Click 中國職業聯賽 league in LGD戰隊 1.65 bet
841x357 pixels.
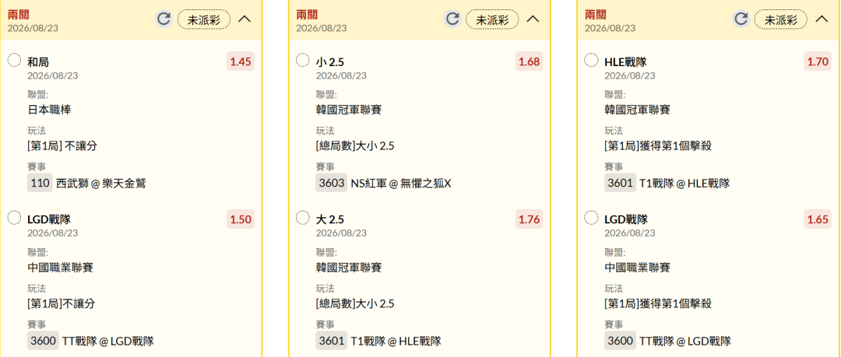[637, 268]
